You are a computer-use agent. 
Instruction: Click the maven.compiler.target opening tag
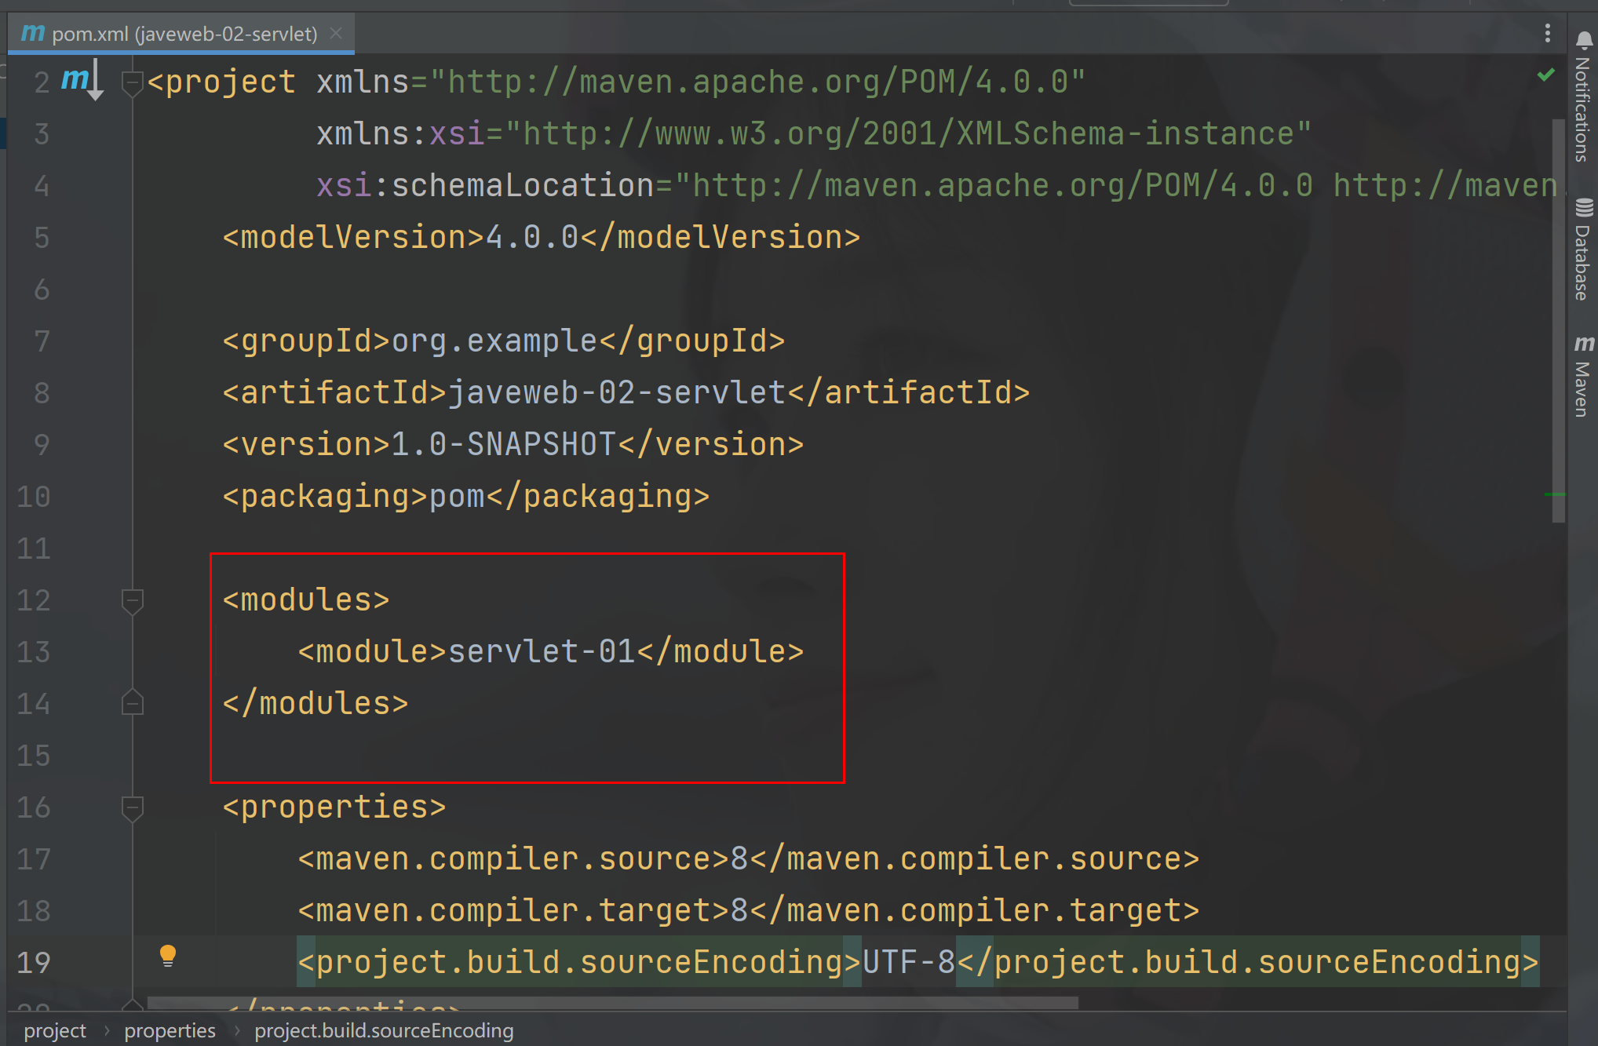(514, 910)
